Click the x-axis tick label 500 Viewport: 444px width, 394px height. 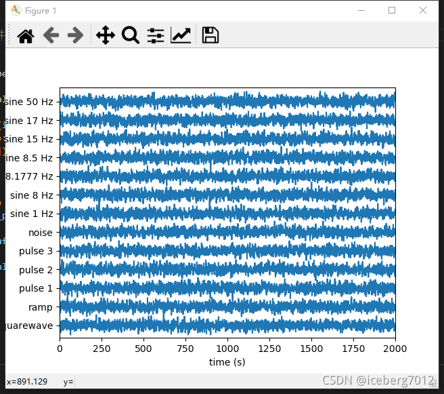[x=143, y=349]
